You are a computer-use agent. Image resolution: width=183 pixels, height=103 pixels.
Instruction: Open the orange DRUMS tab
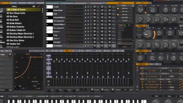pyautogui.click(x=120, y=3)
